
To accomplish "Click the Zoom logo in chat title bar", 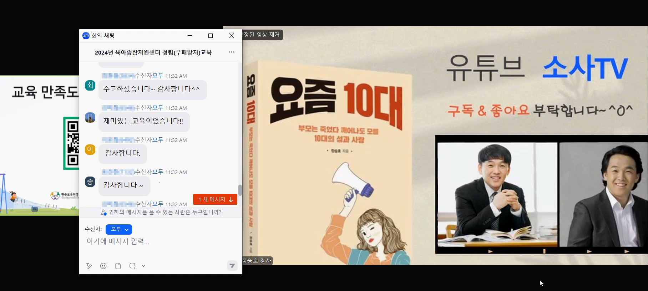I will click(86, 36).
